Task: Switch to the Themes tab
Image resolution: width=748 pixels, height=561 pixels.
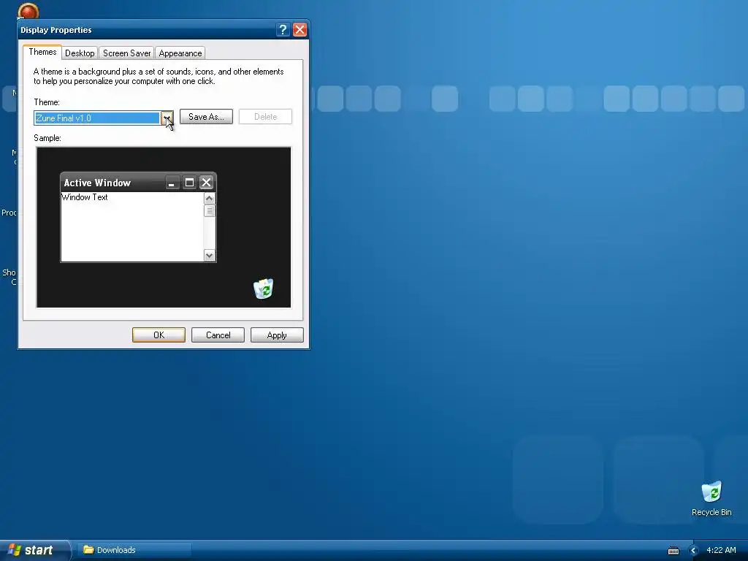Action: (42, 52)
